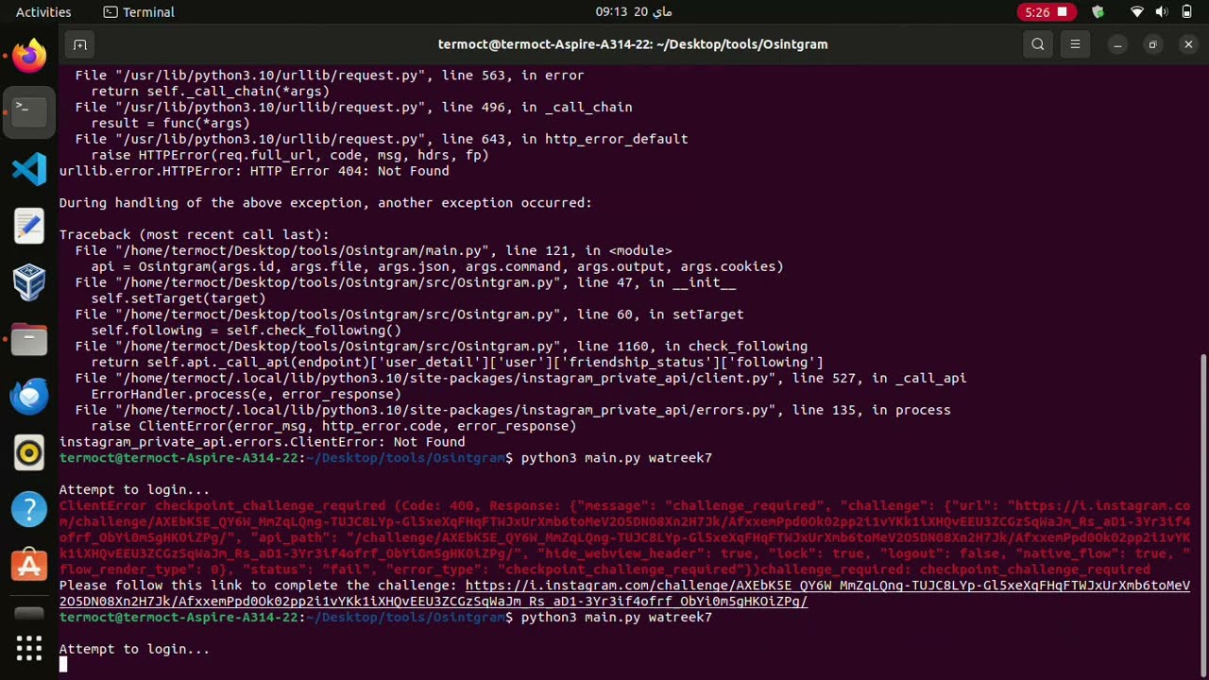Viewport: 1209px width, 680px height.
Task: Open the clock and calendar at 09:13
Action: coord(634,12)
